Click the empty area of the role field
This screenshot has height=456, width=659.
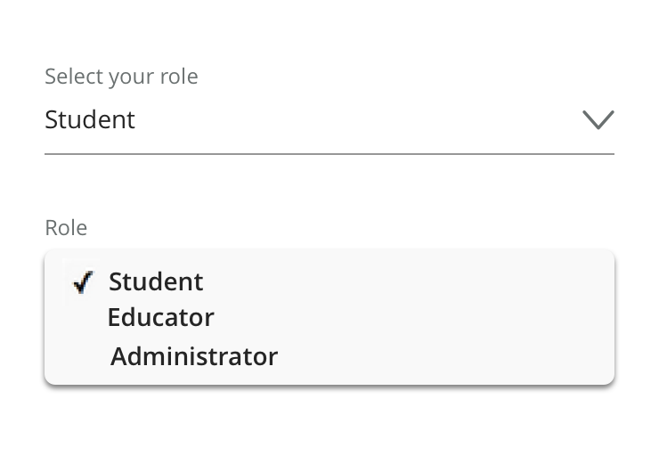coord(356,119)
